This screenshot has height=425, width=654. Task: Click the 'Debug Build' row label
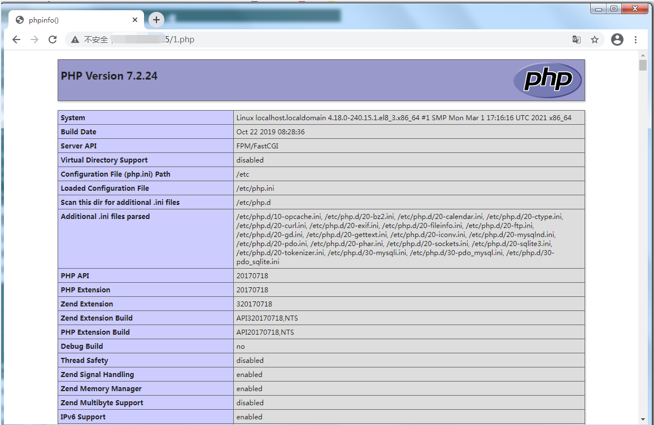pyautogui.click(x=82, y=347)
